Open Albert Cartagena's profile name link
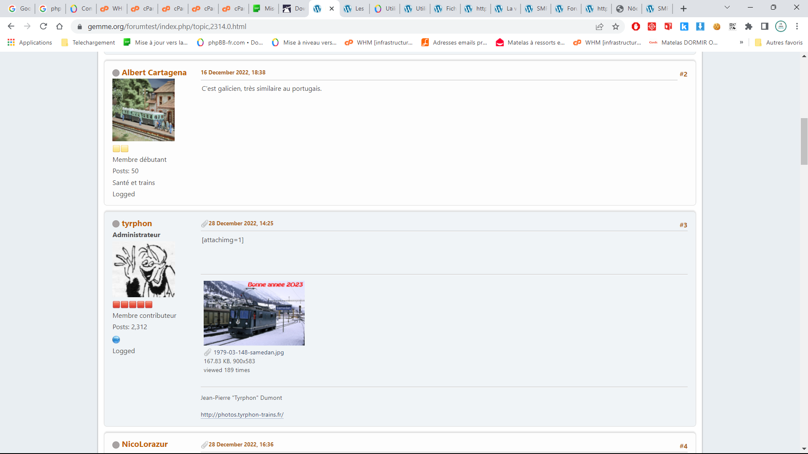This screenshot has height=454, width=808. [154, 73]
